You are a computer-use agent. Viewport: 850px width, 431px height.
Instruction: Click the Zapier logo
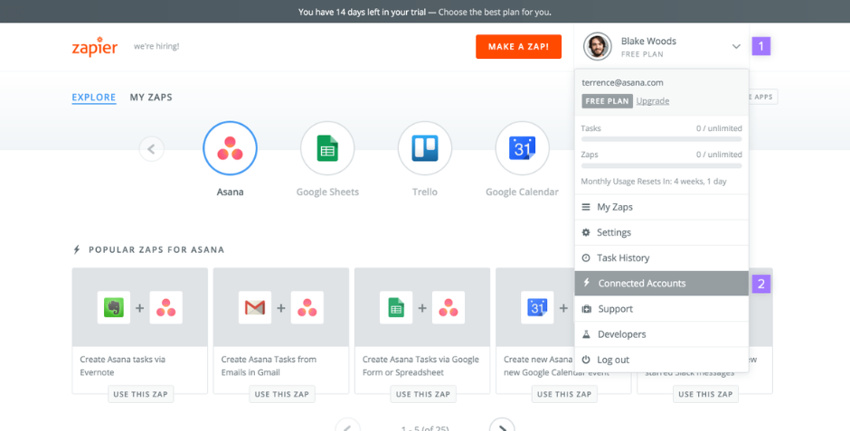click(94, 47)
